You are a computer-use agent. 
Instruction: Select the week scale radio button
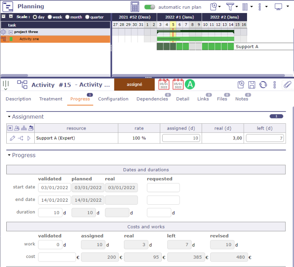tap(50, 17)
